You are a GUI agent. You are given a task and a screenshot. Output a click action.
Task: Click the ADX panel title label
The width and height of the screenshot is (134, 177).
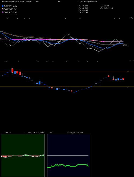[51, 132]
